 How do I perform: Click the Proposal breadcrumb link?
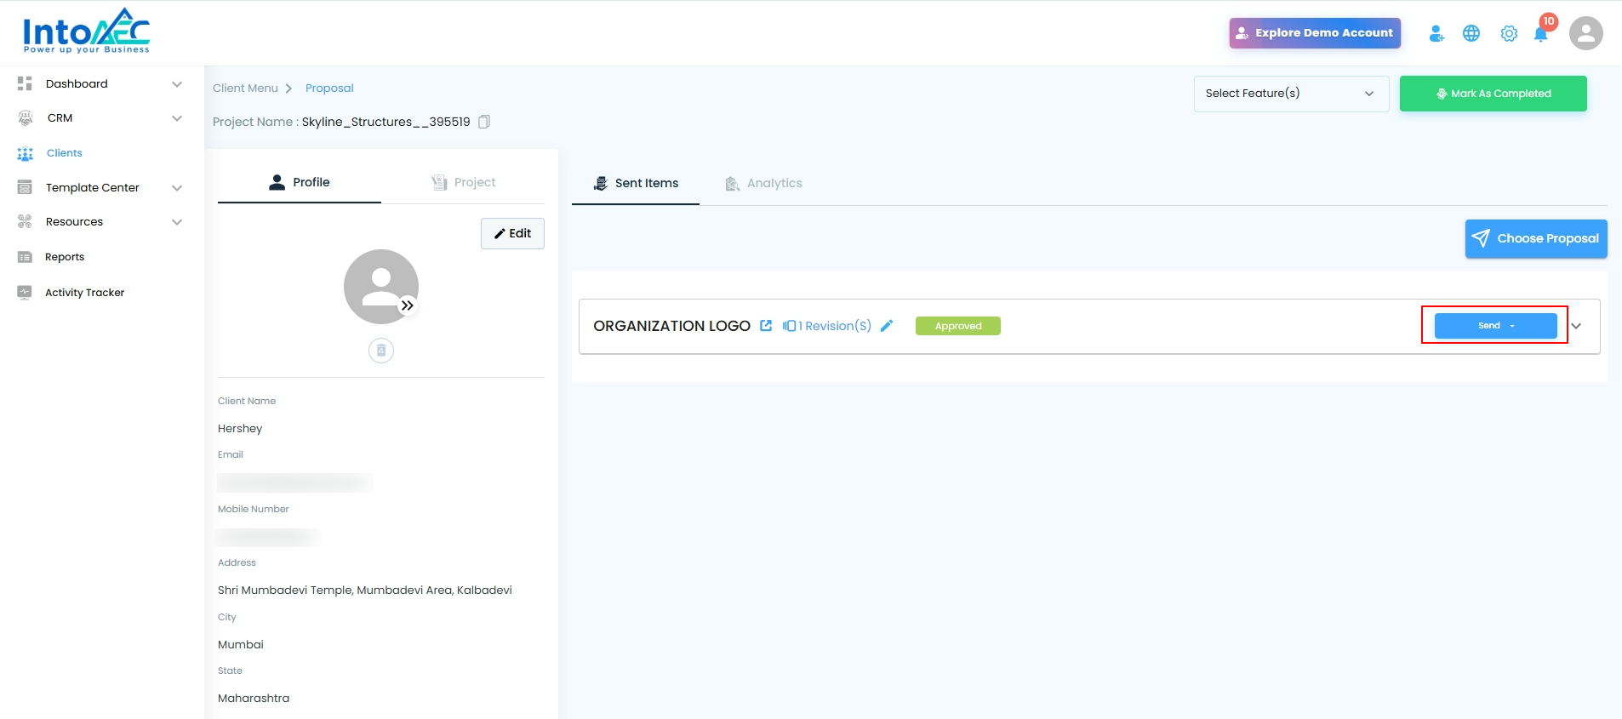pos(329,88)
